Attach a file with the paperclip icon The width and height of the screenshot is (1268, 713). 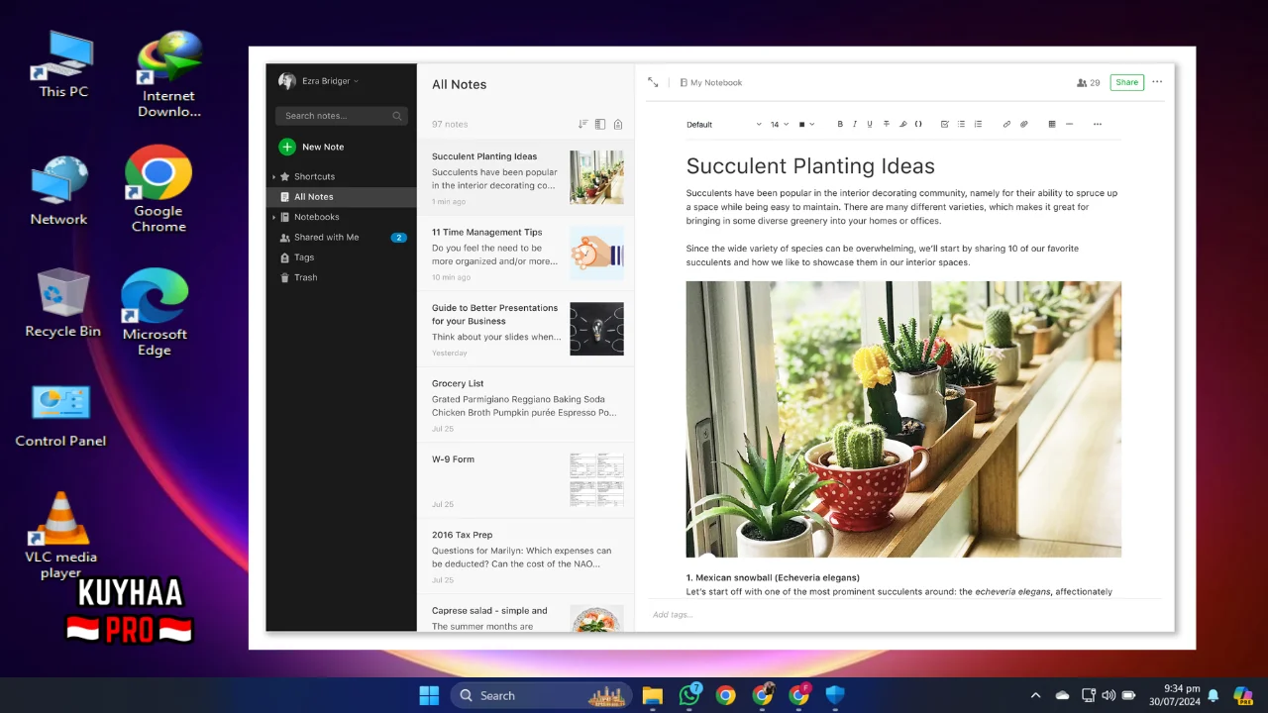coord(1023,125)
